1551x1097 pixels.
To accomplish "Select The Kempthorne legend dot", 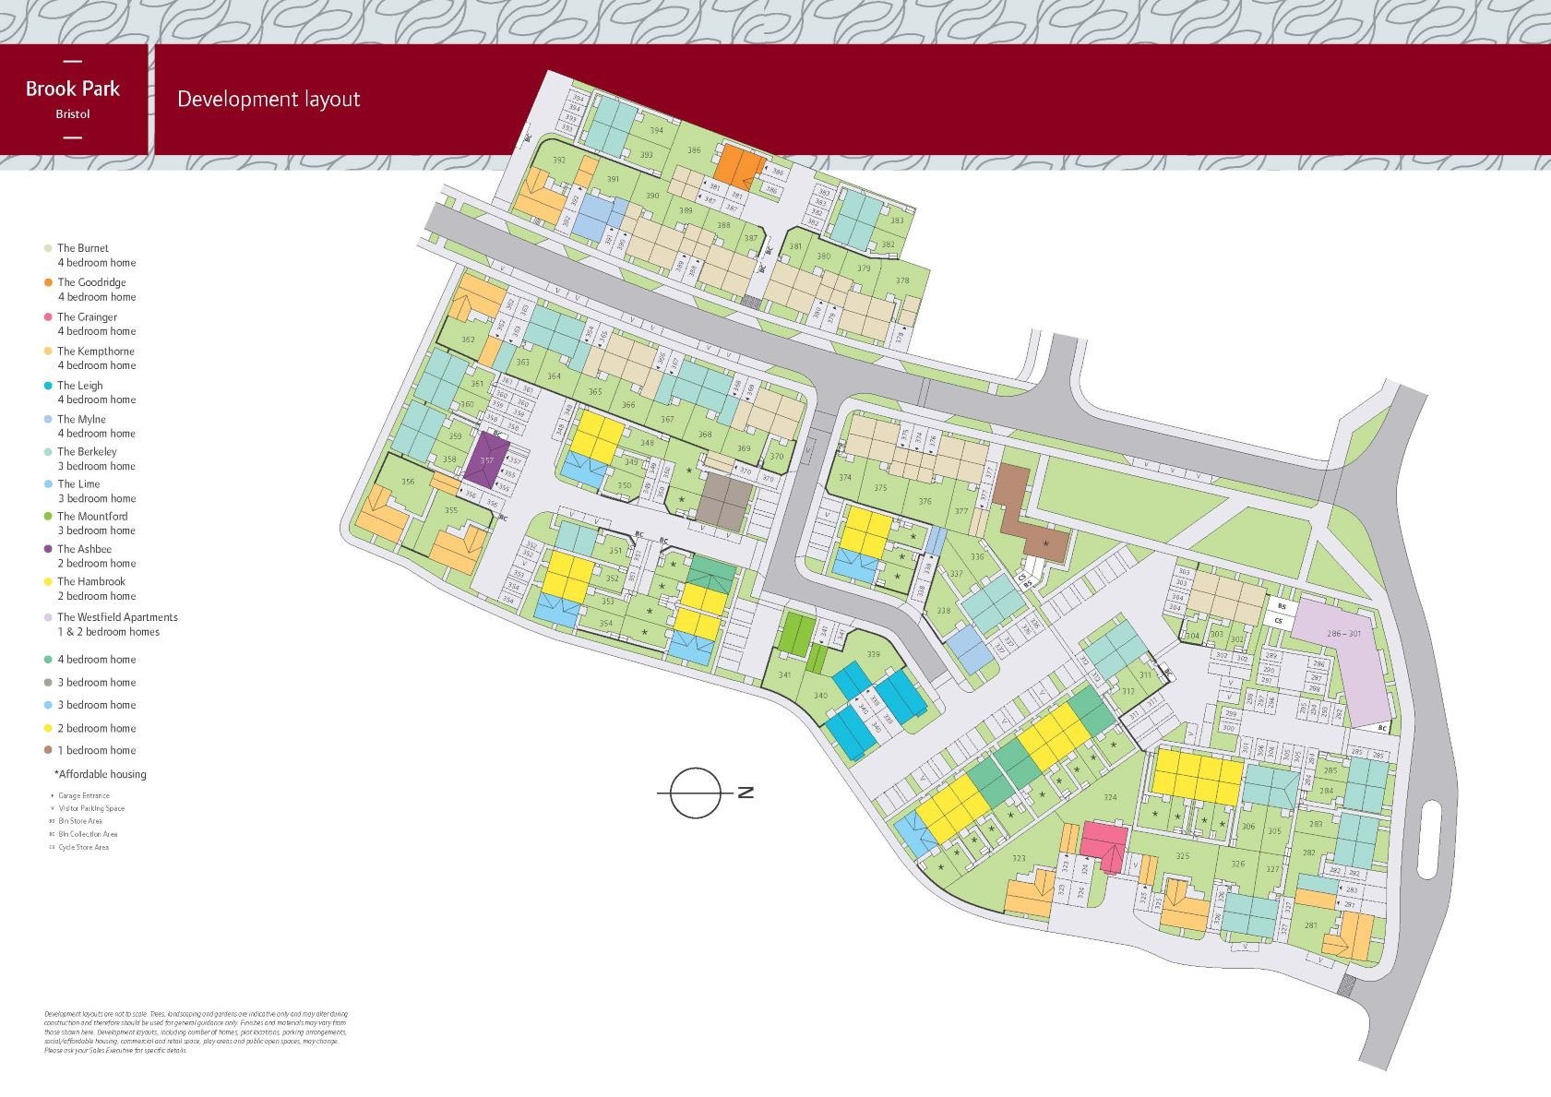I will [48, 351].
